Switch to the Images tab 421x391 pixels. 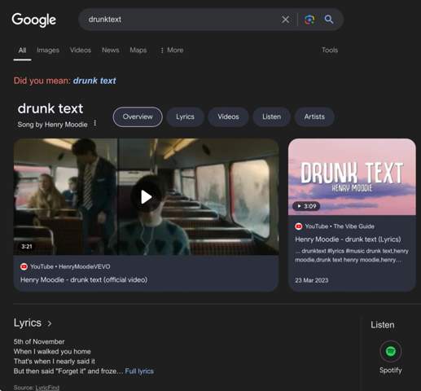pos(48,51)
